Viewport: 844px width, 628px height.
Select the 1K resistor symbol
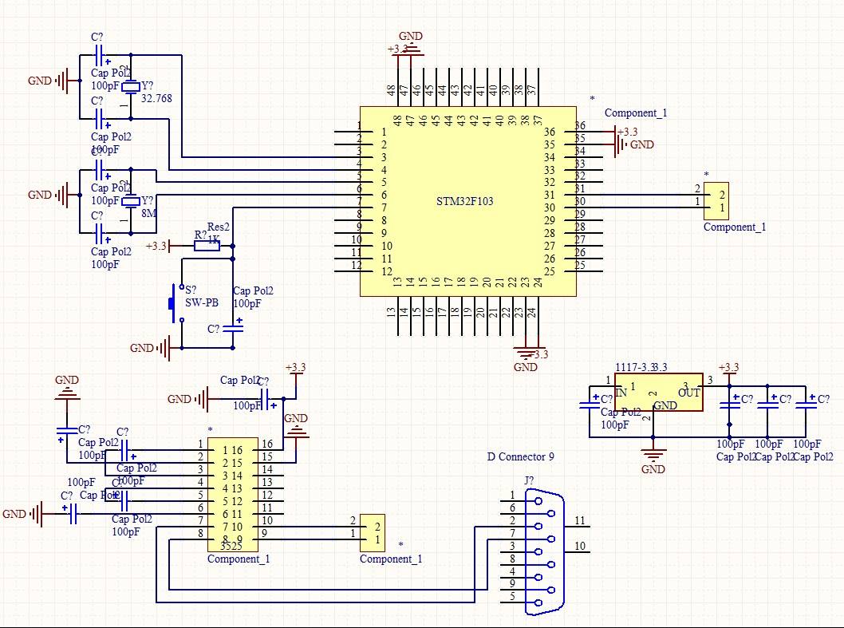(x=207, y=246)
